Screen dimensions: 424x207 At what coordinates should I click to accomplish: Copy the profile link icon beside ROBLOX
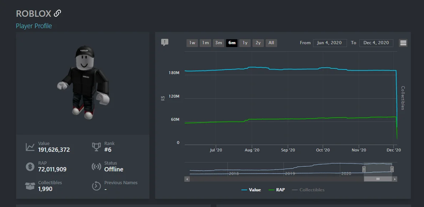tap(57, 13)
